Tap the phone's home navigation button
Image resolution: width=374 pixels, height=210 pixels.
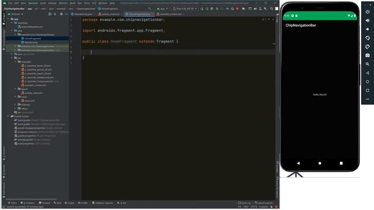320,163
